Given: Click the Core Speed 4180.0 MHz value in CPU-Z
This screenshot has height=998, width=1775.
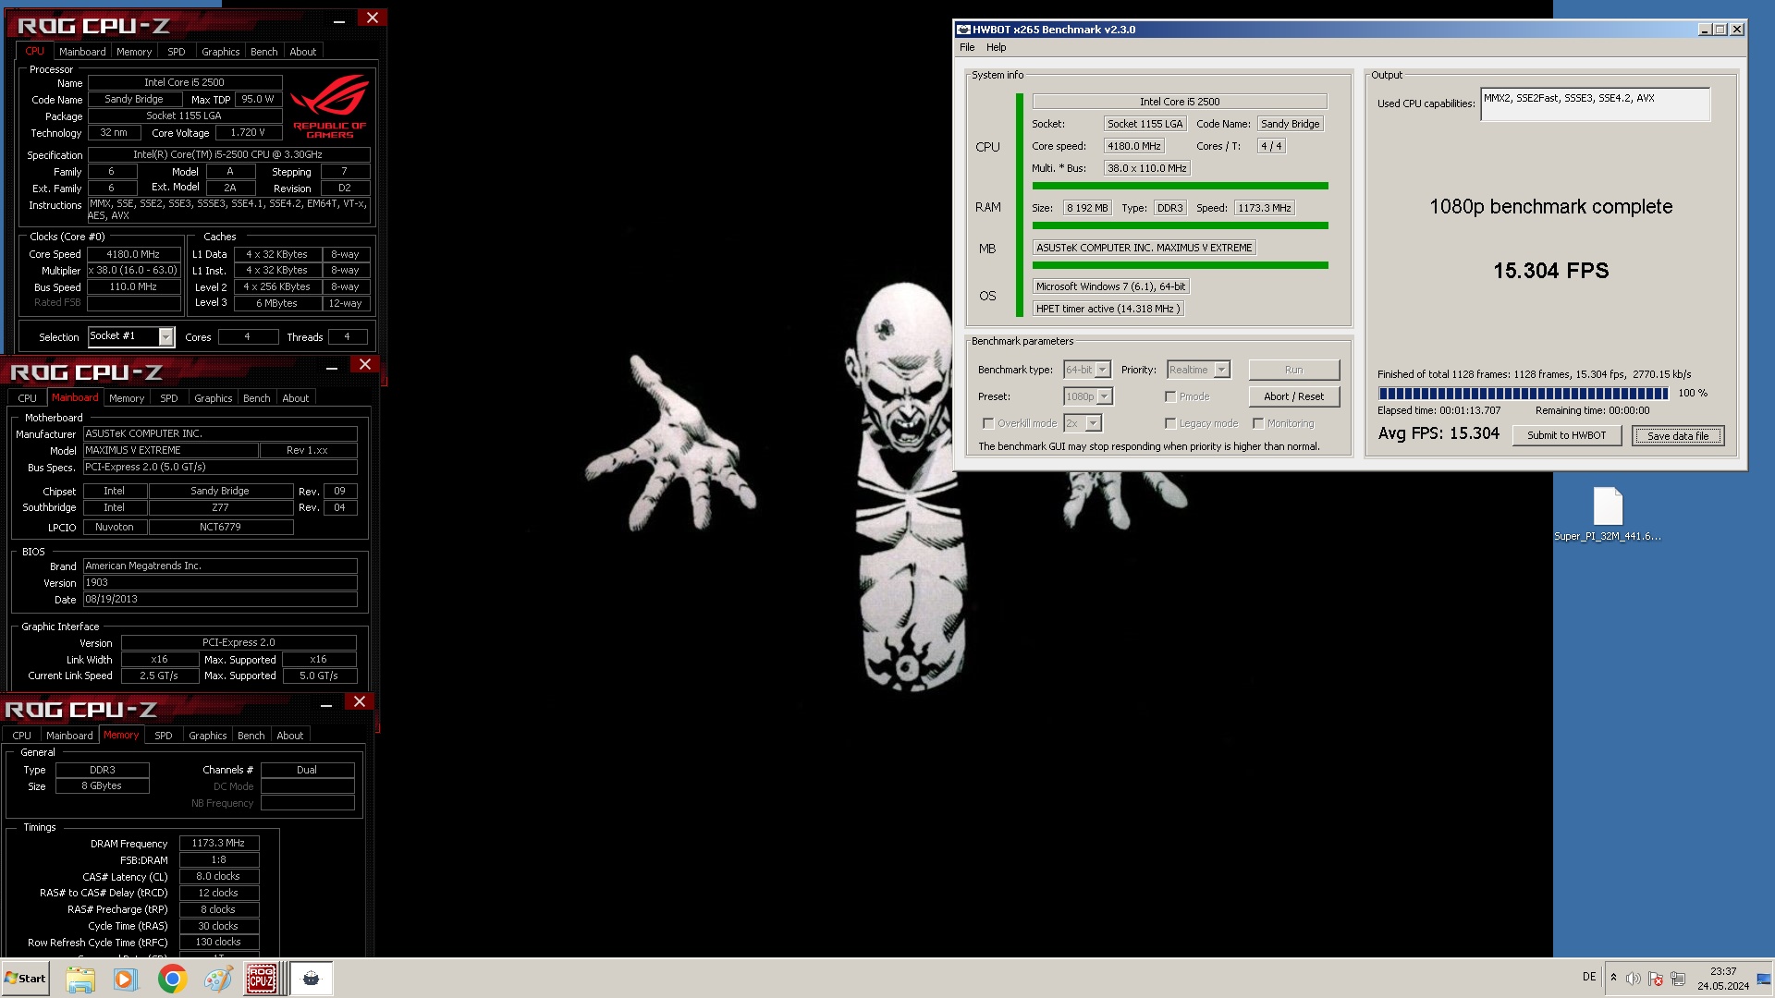Looking at the screenshot, I should (133, 254).
